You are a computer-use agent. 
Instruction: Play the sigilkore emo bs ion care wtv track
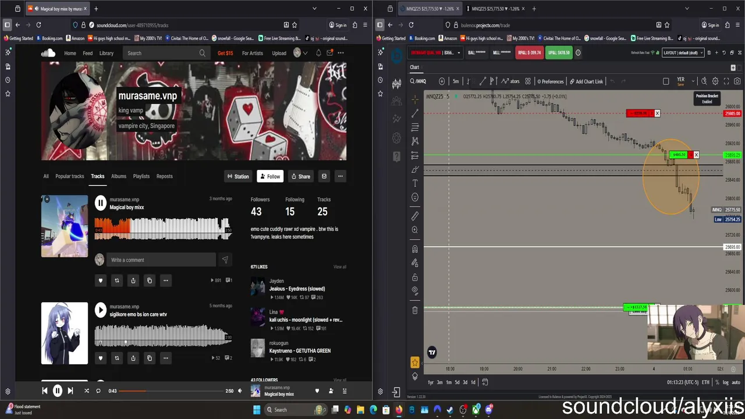101,310
